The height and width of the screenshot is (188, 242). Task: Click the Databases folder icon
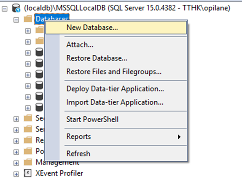click(x=27, y=18)
